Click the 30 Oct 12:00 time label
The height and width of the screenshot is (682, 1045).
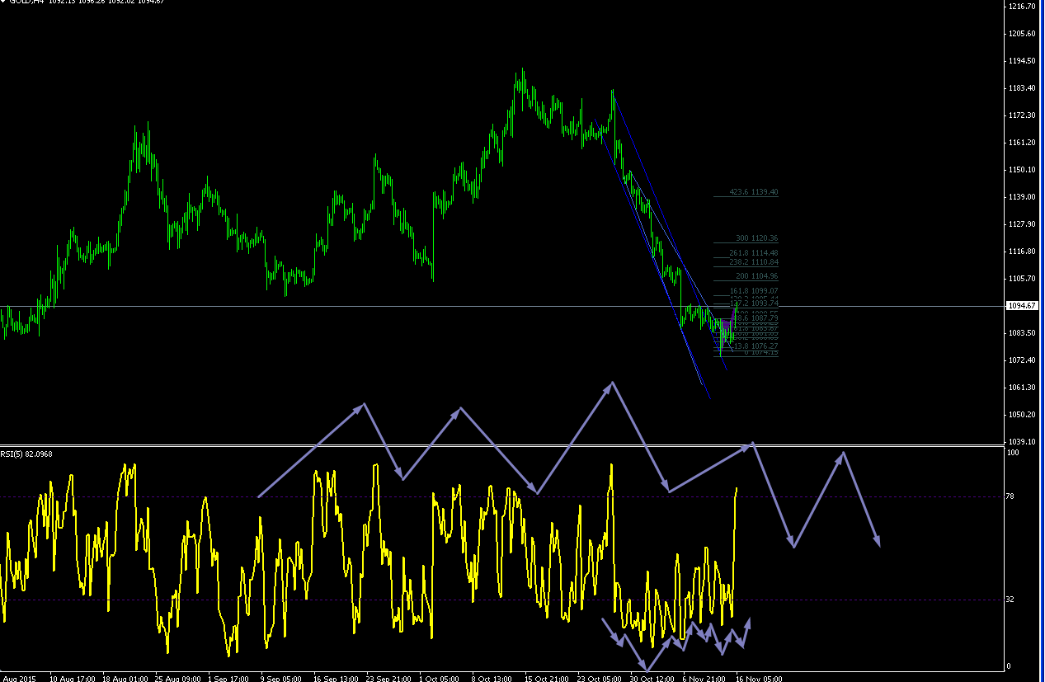654,678
